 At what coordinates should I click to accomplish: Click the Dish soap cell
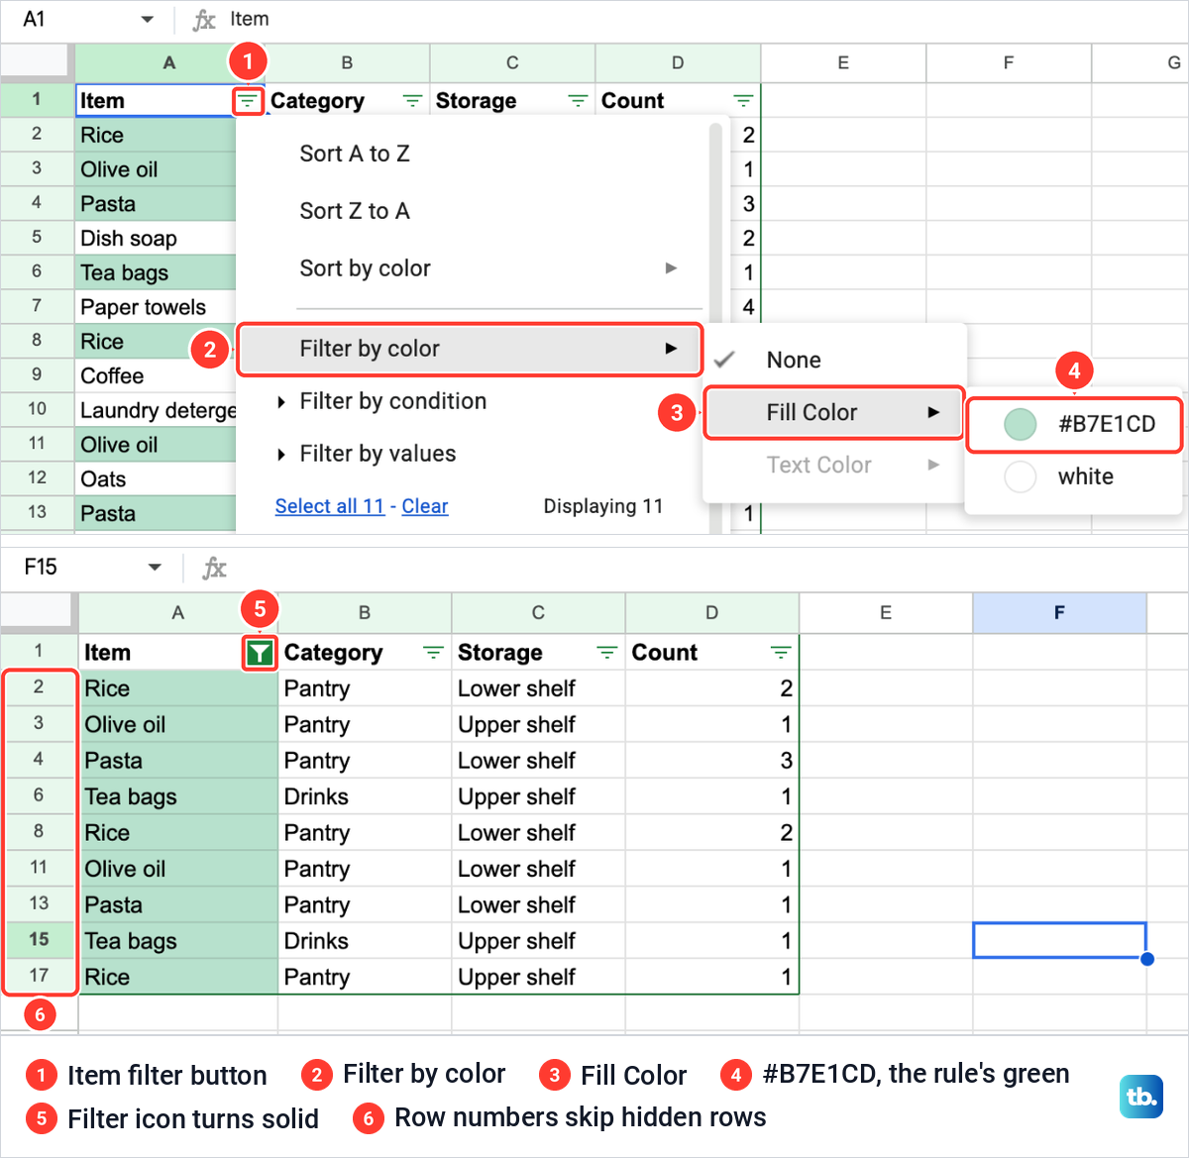click(156, 238)
